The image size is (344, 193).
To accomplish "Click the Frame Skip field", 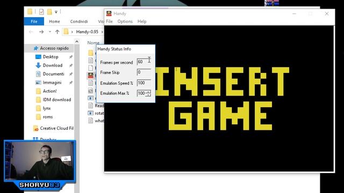I will pyautogui.click(x=144, y=72).
